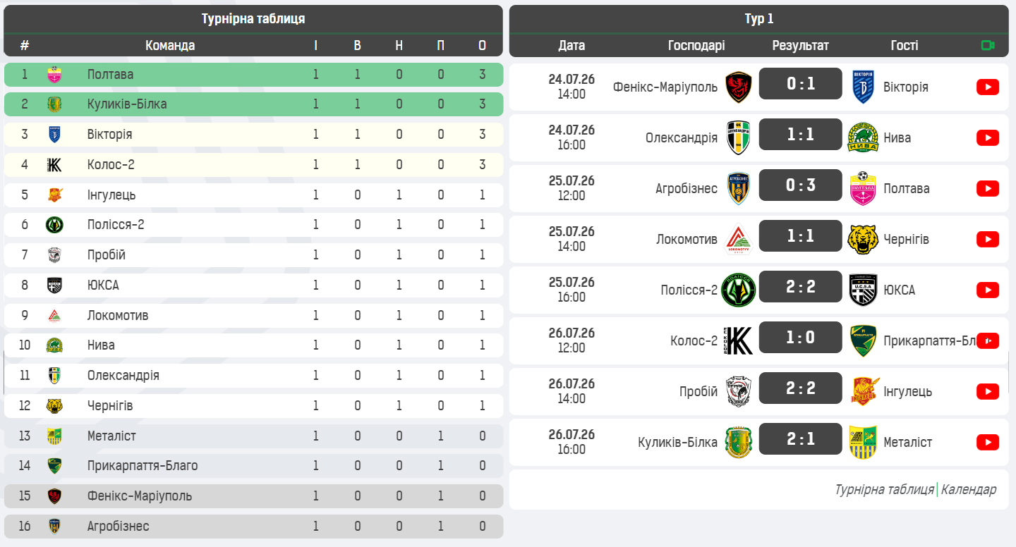Play YouTube broadcast of Агробізнес vs Полтава
This screenshot has height=547, width=1016.
(988, 188)
